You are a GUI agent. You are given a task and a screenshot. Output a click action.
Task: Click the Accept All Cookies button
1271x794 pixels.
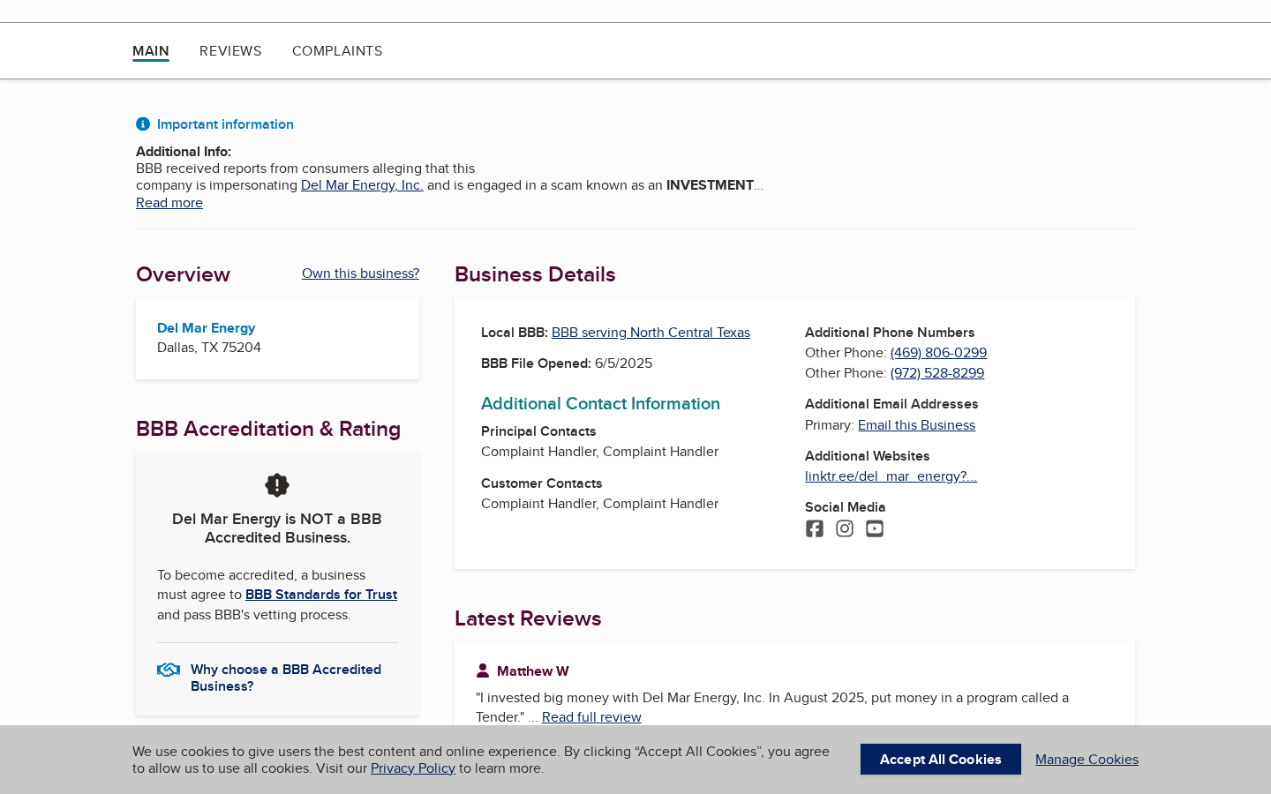tap(941, 760)
